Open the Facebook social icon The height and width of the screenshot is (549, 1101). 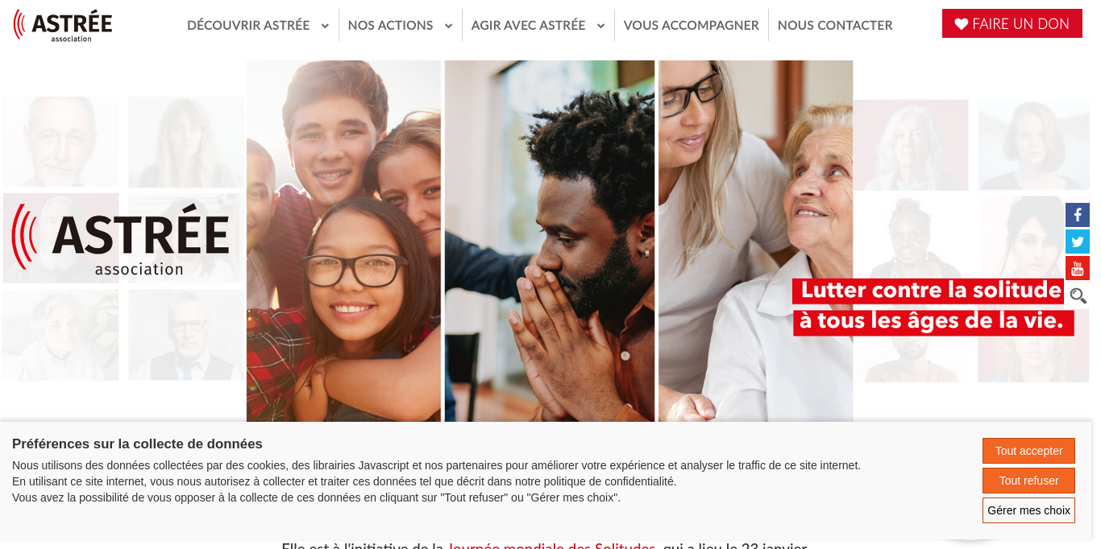(1078, 215)
